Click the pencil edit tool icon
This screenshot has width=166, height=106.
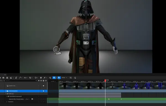tap(45, 78)
